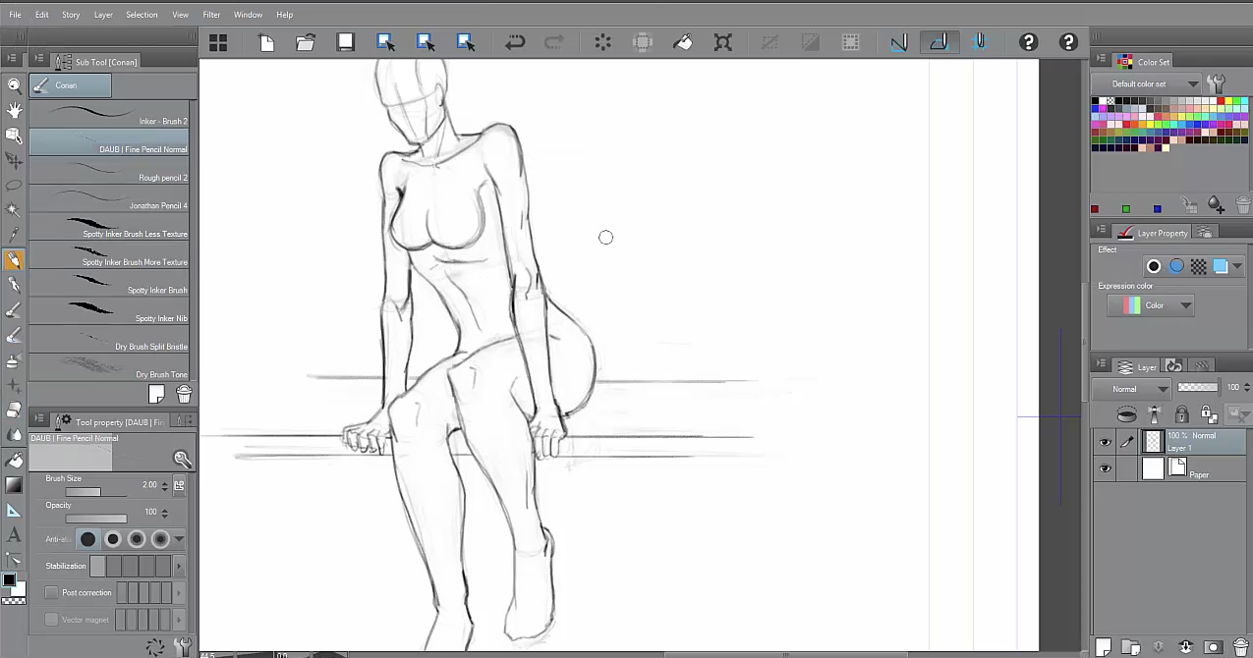Expand the anti-aliasing options arrow
The height and width of the screenshot is (658, 1253).
tap(179, 539)
